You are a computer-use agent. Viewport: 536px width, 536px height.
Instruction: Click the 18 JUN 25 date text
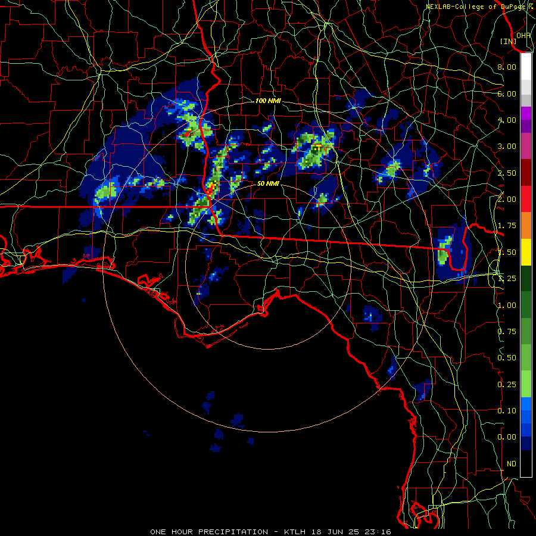click(336, 532)
